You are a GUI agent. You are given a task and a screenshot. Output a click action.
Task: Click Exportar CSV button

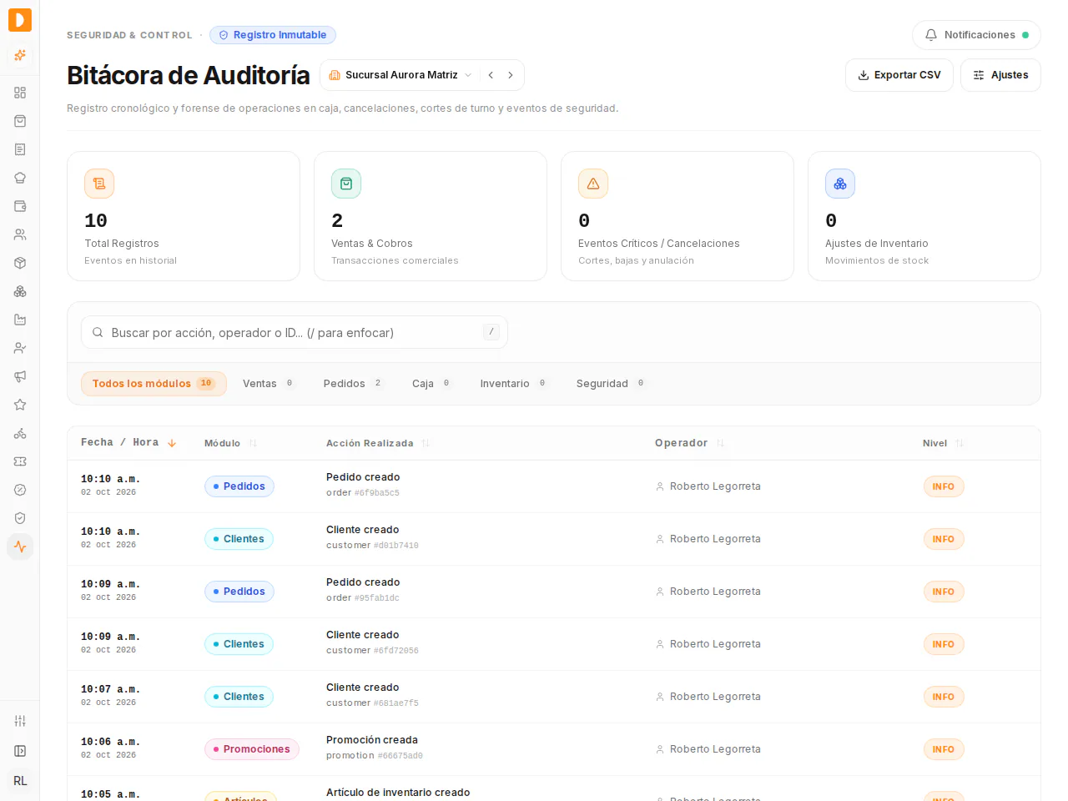tap(899, 75)
